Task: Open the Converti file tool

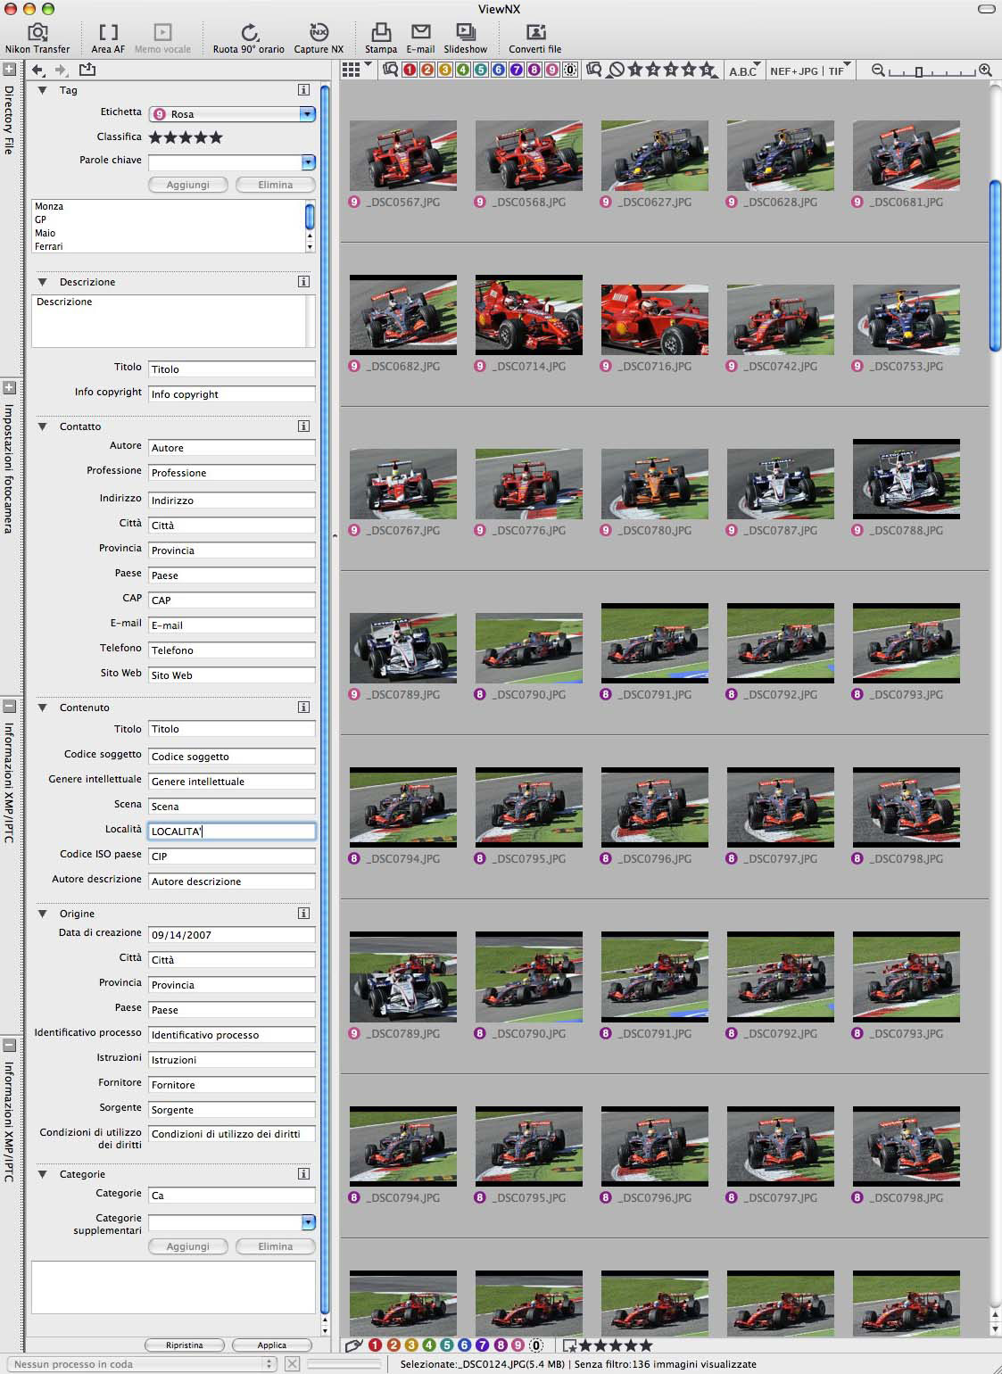Action: point(535,38)
